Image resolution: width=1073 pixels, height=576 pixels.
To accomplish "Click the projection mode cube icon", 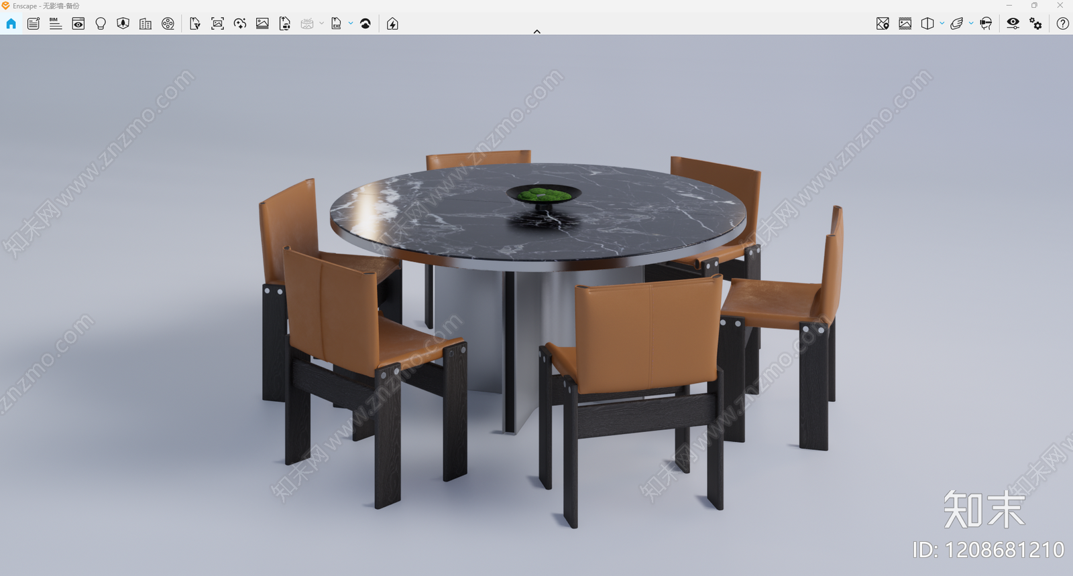I will 927,23.
